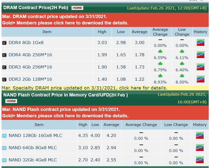The height and width of the screenshot is (168, 210).
Task: Open Mar. Specialty DRAM price details link
Action: click(x=84, y=88)
